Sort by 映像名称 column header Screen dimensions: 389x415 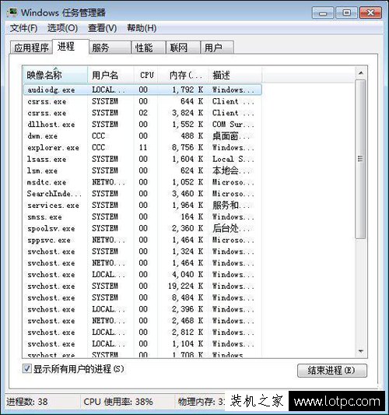(55, 76)
